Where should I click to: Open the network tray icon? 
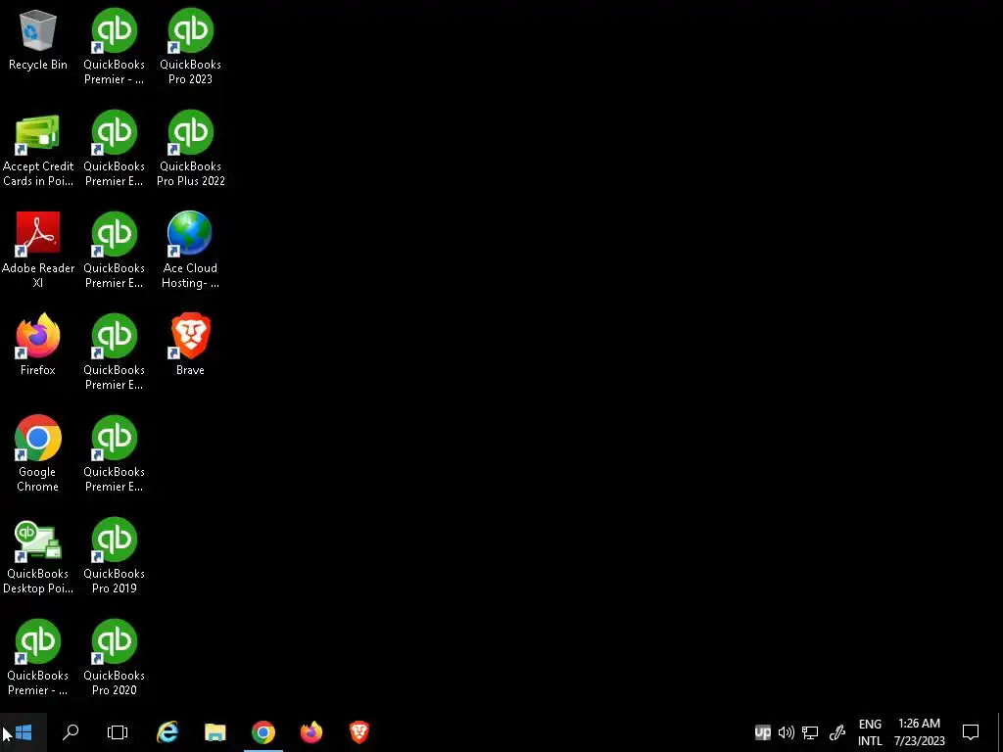810,732
